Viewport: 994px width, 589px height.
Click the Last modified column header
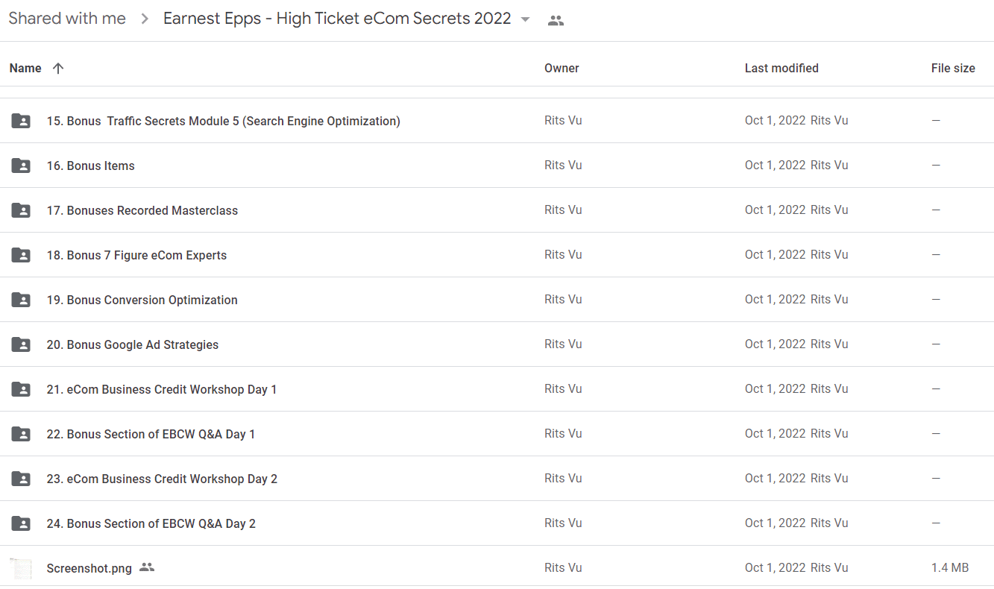click(x=781, y=69)
